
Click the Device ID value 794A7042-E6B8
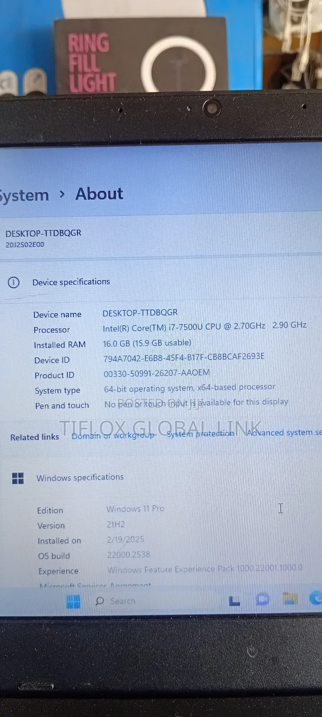point(184,357)
